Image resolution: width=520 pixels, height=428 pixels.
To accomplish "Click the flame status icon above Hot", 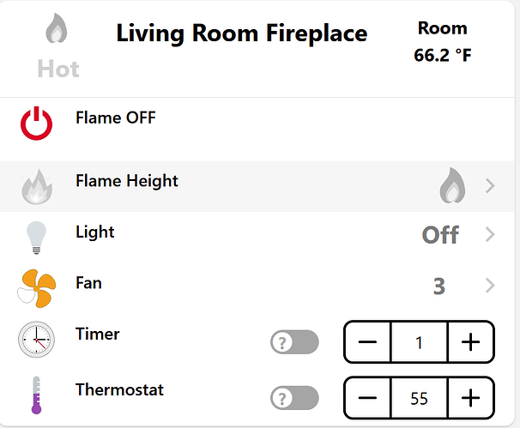I will pyautogui.click(x=57, y=32).
